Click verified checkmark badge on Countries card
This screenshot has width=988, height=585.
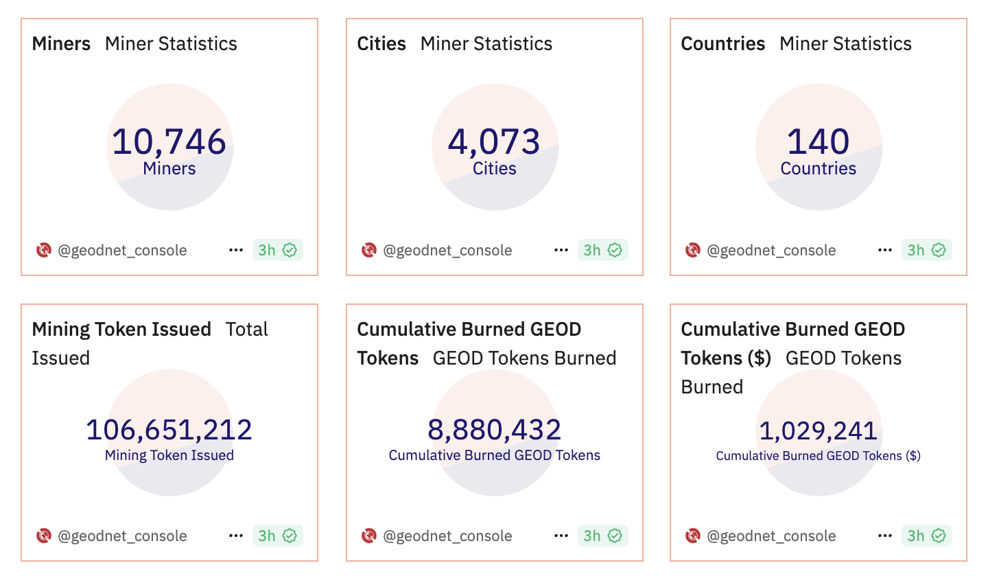[x=939, y=250]
